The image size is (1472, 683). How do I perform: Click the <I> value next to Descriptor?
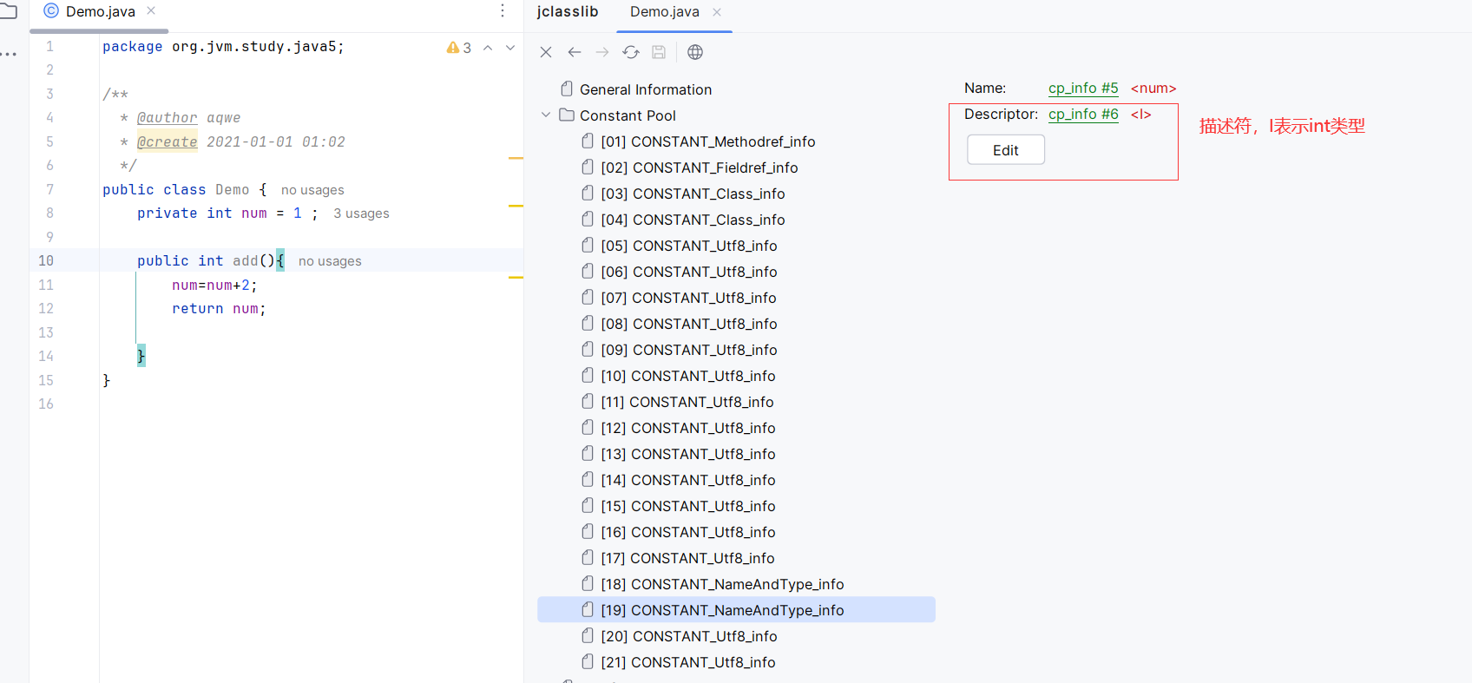1140,115
